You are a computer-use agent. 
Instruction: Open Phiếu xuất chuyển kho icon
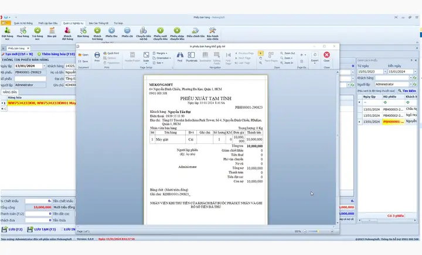tap(161, 33)
